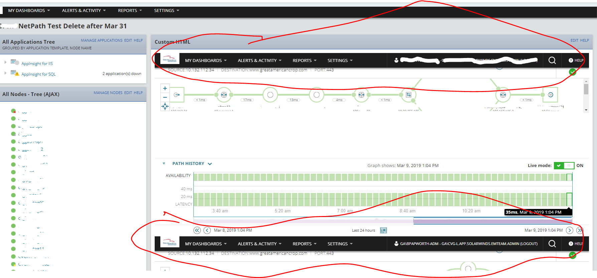The image size is (597, 278).
Task: Open top REPORTS dropdown menu
Action: (130, 10)
